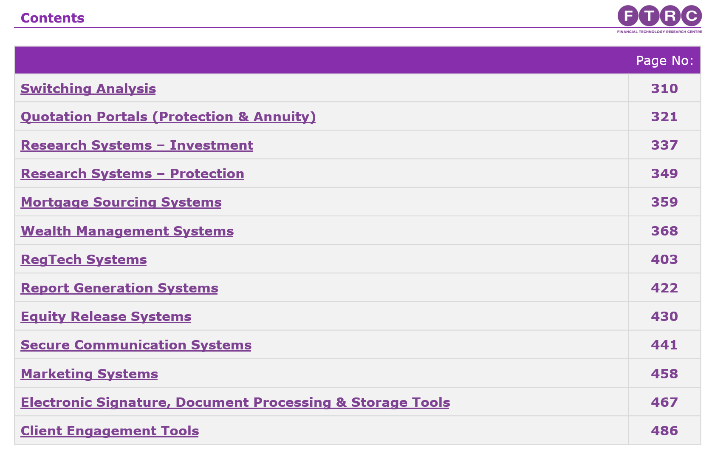Open the RegTech Systems link
The height and width of the screenshot is (454, 712).
pyautogui.click(x=84, y=259)
